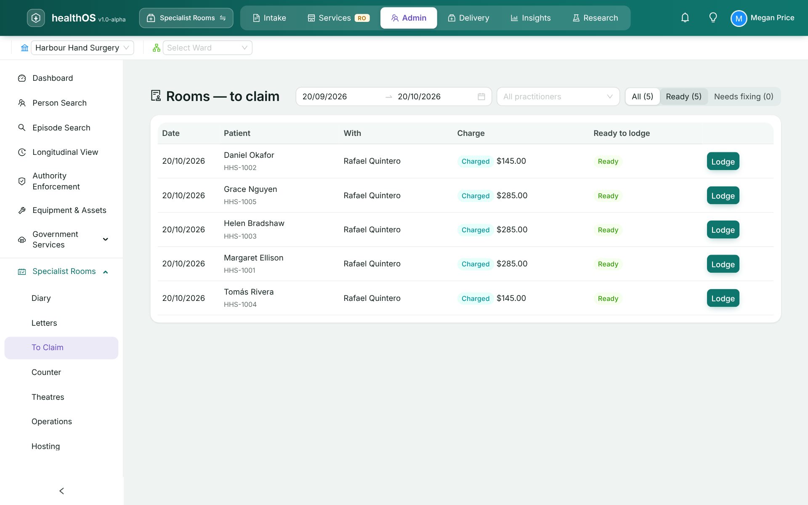Collapse the sidebar with the arrow
The image size is (808, 505).
click(61, 491)
